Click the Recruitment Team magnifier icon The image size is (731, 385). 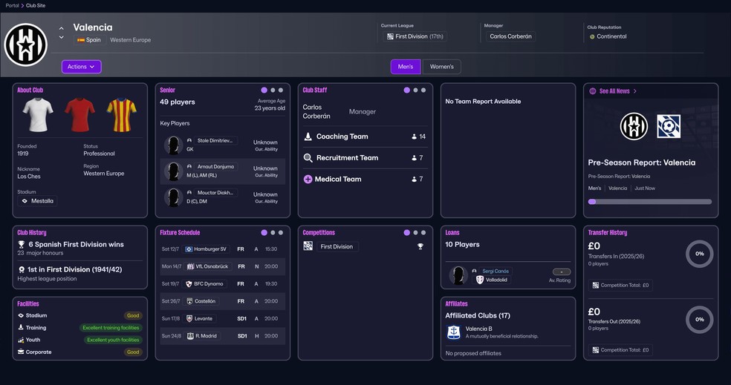pyautogui.click(x=308, y=158)
